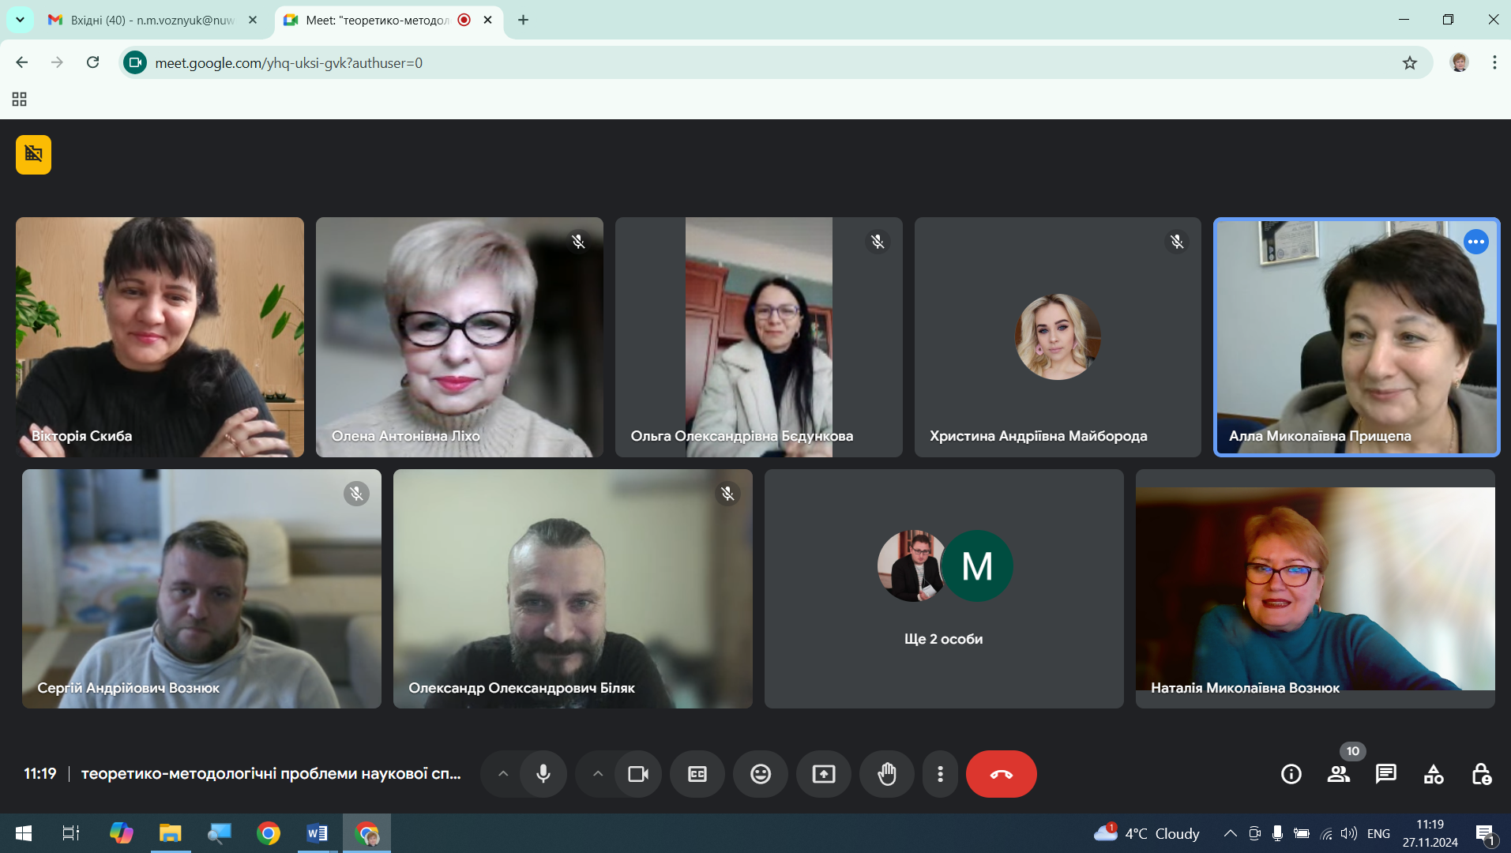Open Word from the taskbar
The width and height of the screenshot is (1511, 853).
[x=318, y=833]
